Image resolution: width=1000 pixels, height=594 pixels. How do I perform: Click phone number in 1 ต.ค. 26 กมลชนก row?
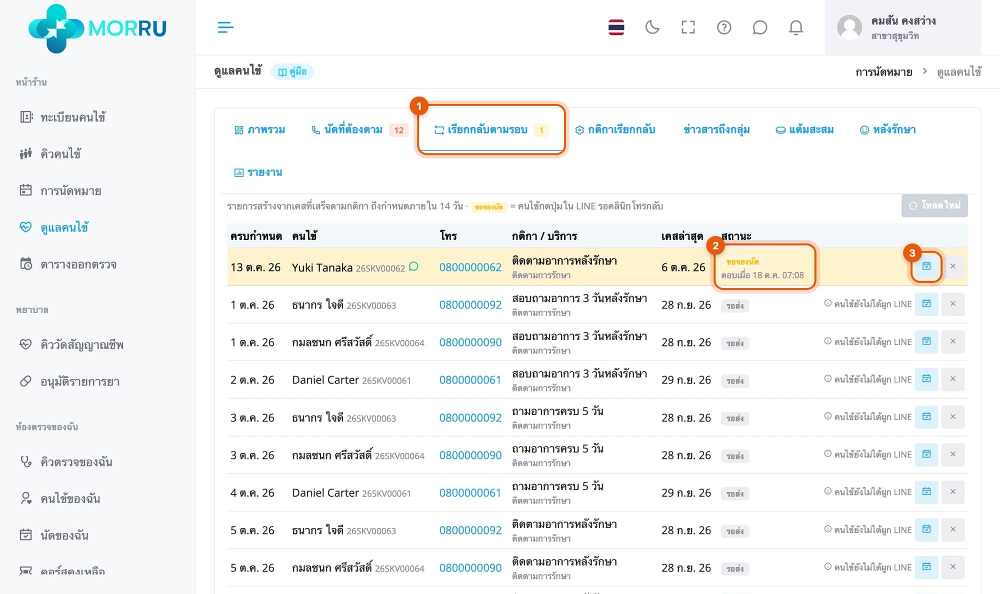[470, 342]
